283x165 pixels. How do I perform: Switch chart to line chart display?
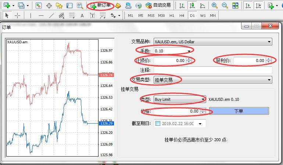pos(203,5)
